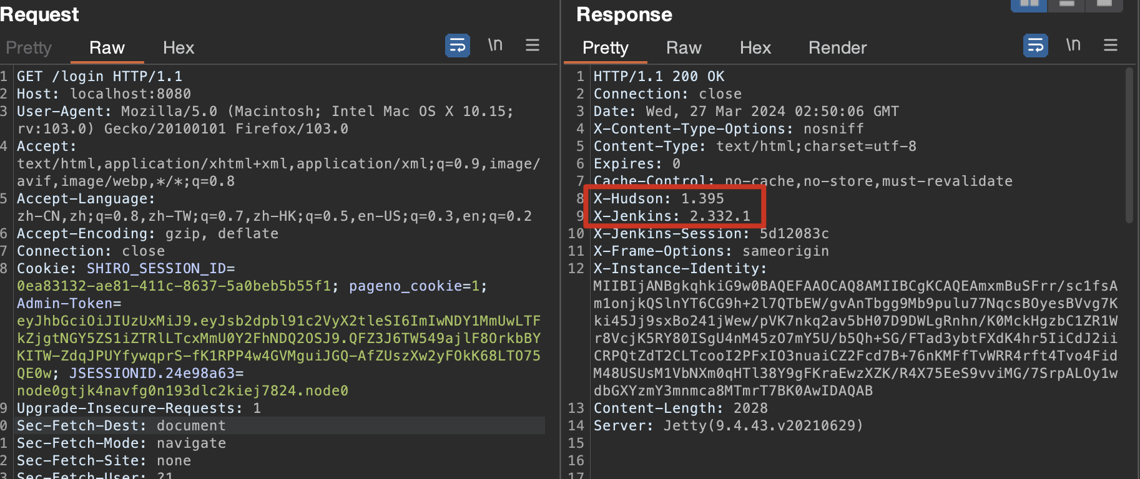Screen dimensions: 1140x479
Task: Select the Response Pretty tab
Action: click(606, 47)
